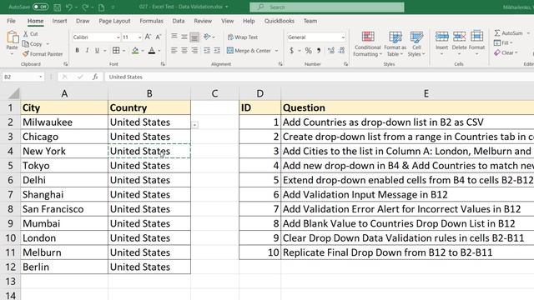
Task: Switch to the Page Layout tab
Action: pyautogui.click(x=114, y=21)
